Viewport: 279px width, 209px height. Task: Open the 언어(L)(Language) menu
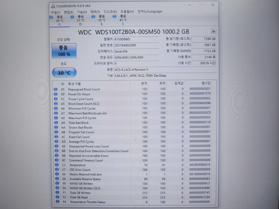(x=150, y=11)
